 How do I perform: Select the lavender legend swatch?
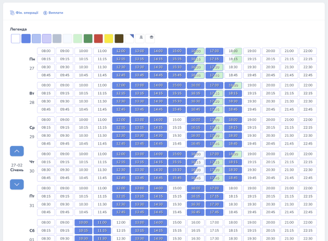pos(47,39)
